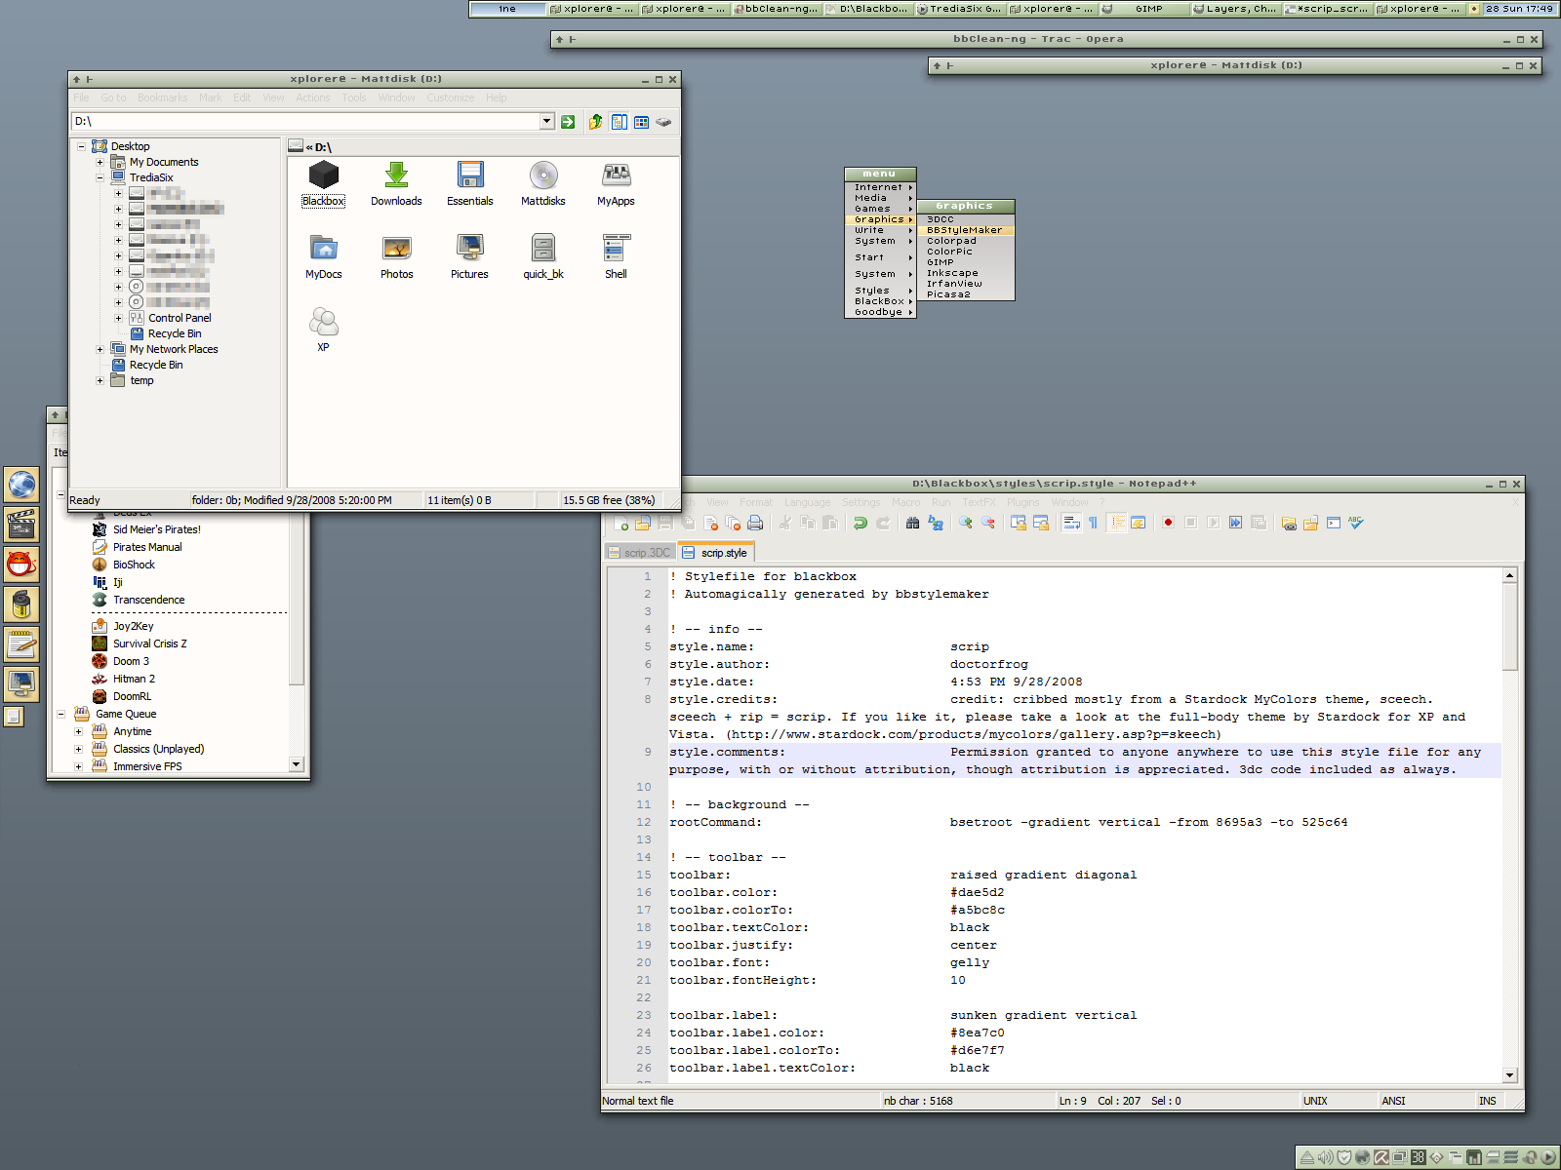The image size is (1561, 1170).
Task: Click the Notepad++ zoom in icon
Action: pyautogui.click(x=965, y=523)
